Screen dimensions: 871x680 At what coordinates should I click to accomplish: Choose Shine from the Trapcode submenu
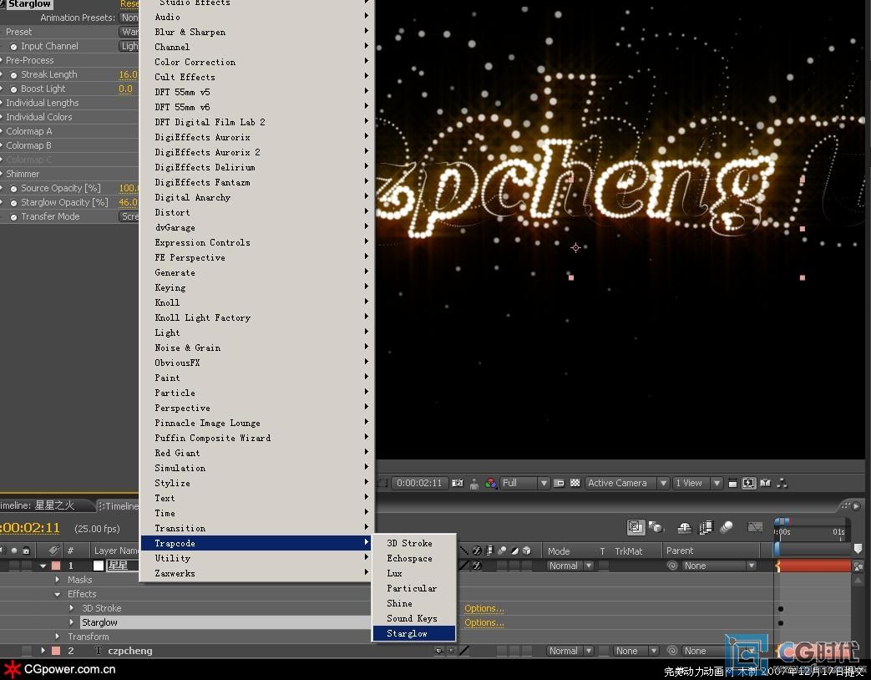414,603
